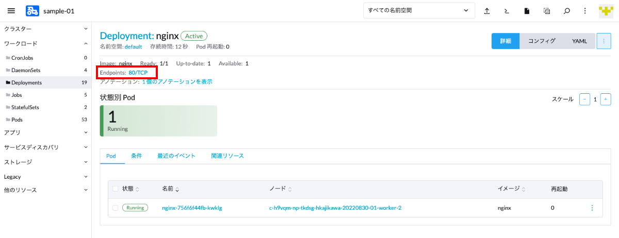Open the hamburger navigation menu

pos(11,11)
